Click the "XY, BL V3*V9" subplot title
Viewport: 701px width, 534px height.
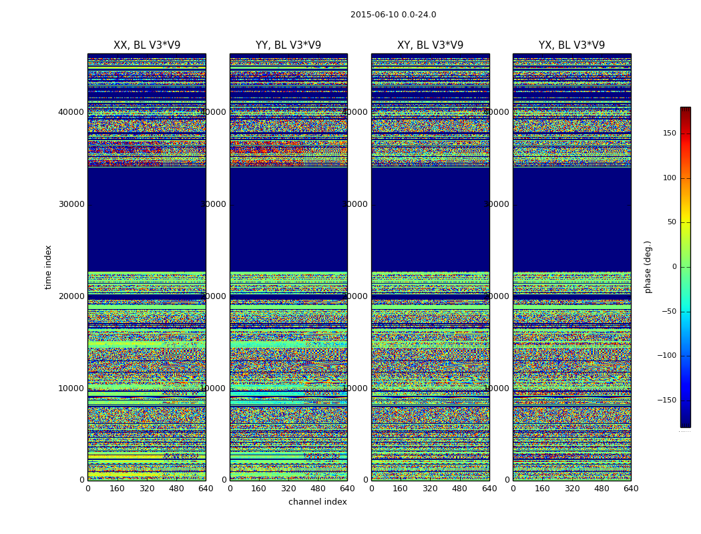pos(430,45)
